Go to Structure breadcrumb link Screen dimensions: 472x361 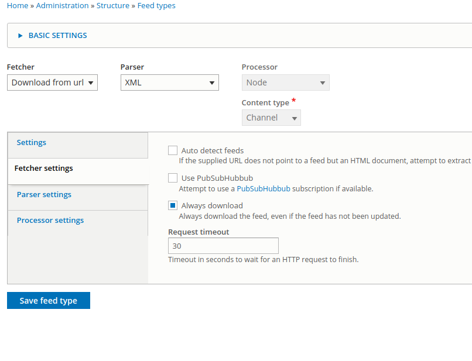click(113, 6)
